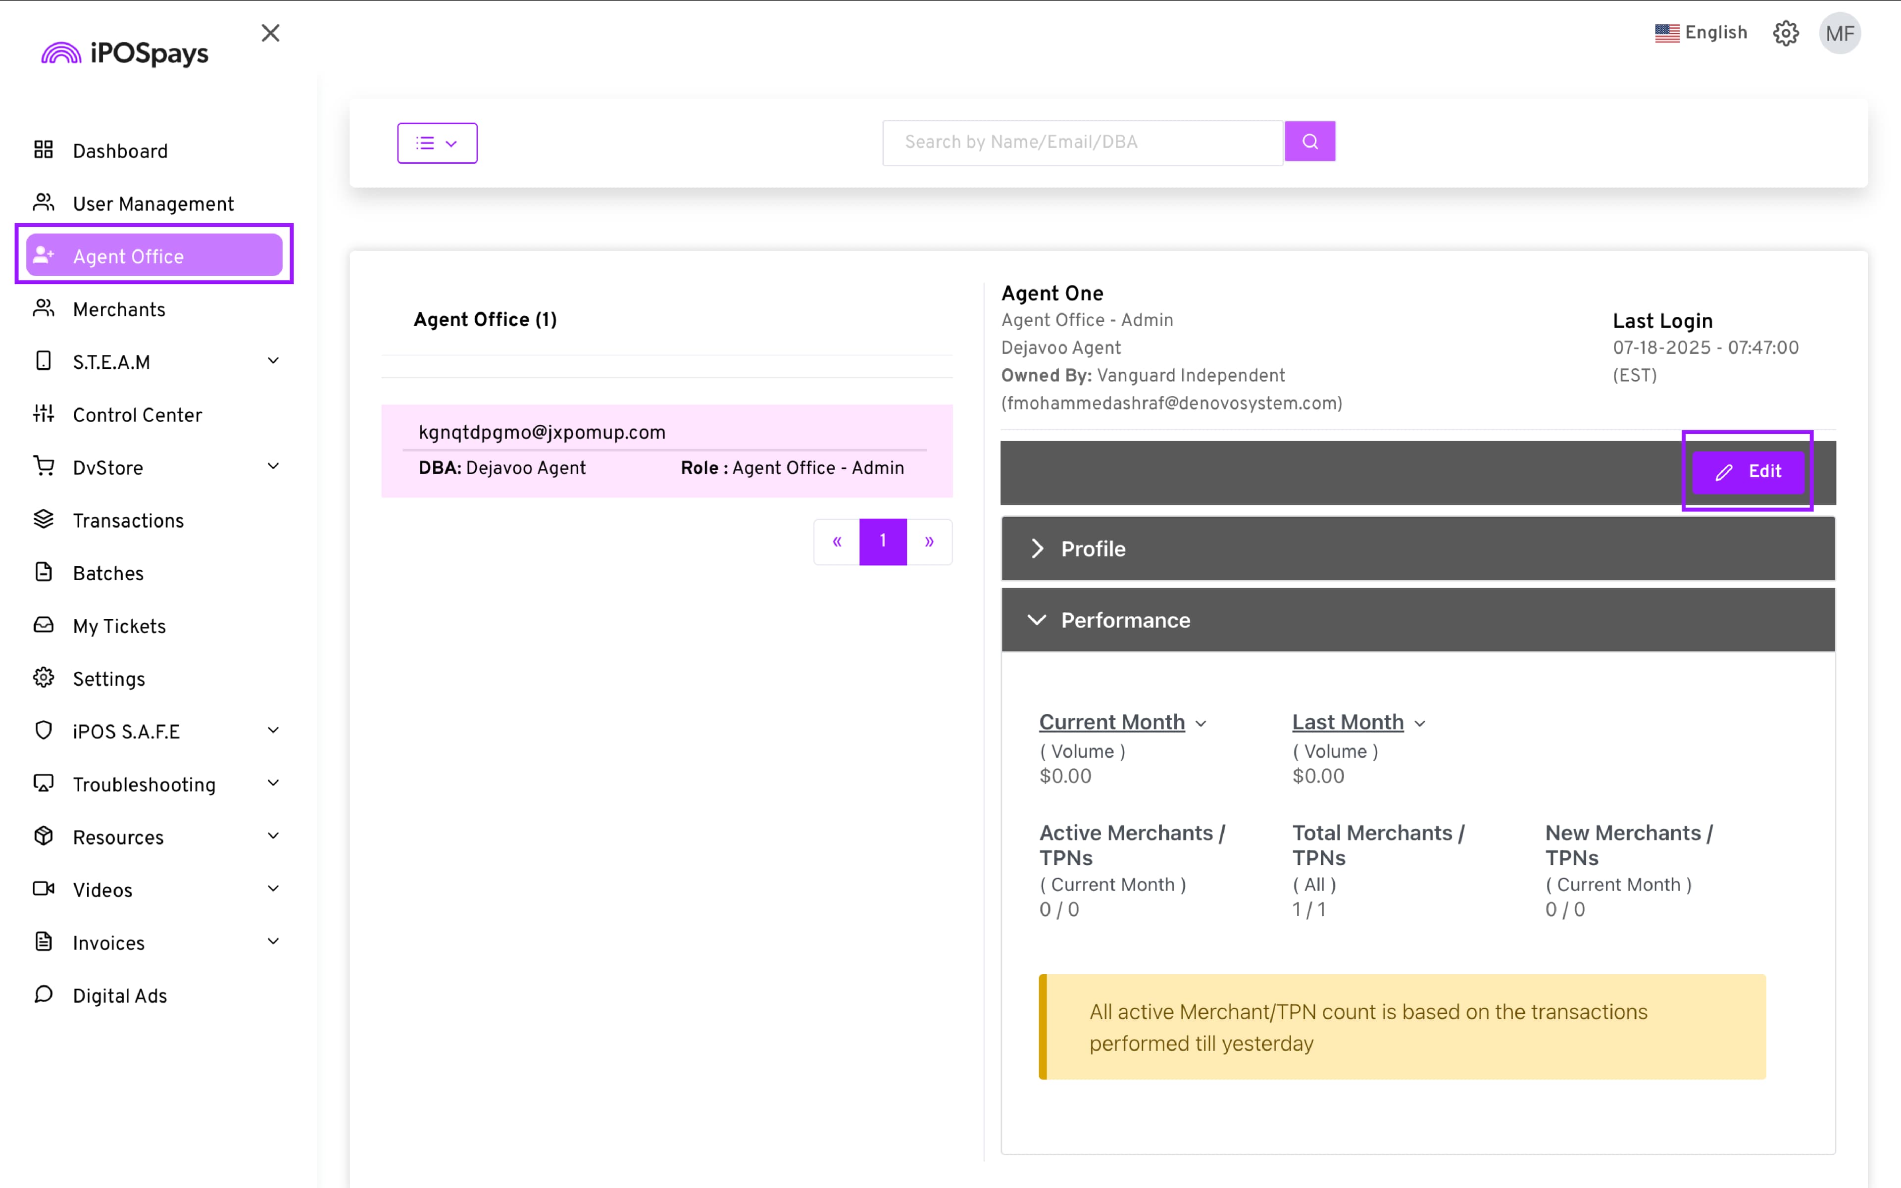Viewport: 1901px width, 1188px height.
Task: Go to next page in pagination
Action: point(929,542)
